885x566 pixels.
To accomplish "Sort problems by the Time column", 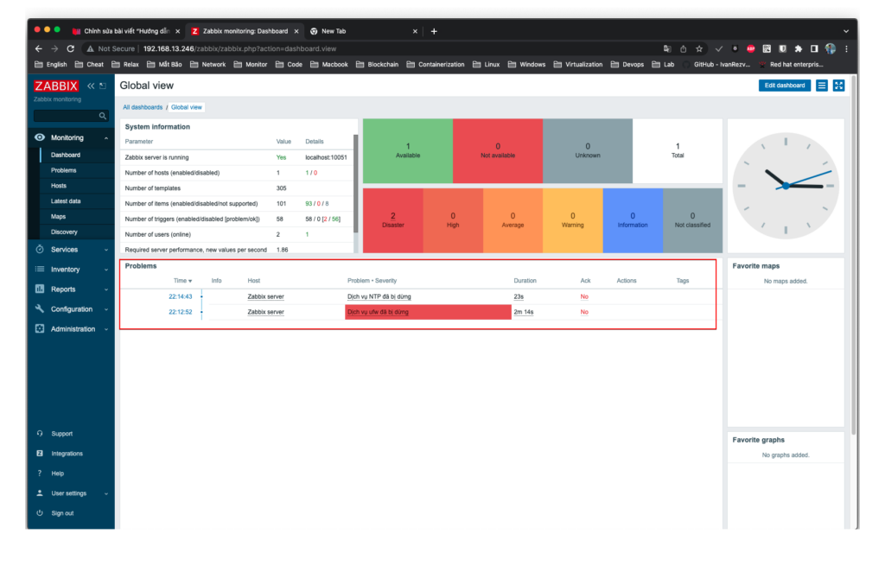I will click(x=182, y=281).
